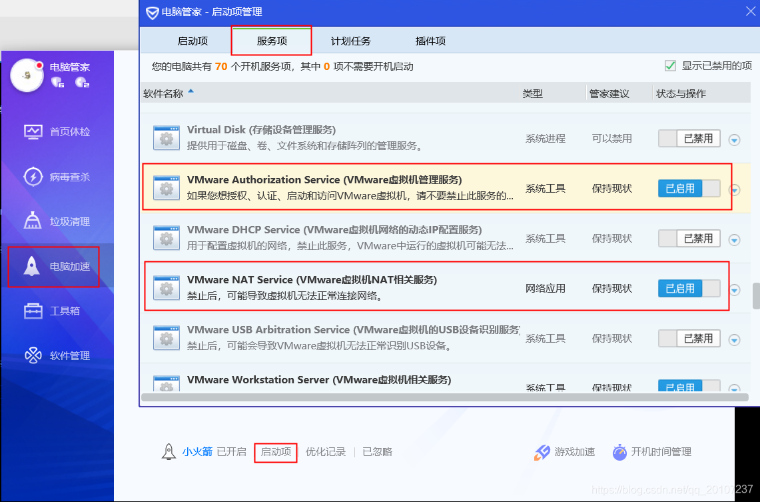Switch to 插件项 tab

430,41
